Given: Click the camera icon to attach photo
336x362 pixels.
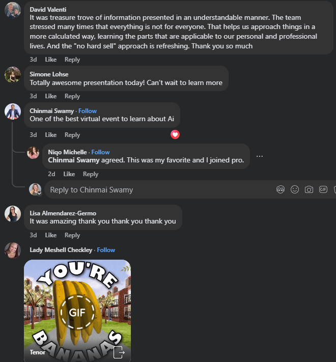Looking at the screenshot, I should pos(309,189).
